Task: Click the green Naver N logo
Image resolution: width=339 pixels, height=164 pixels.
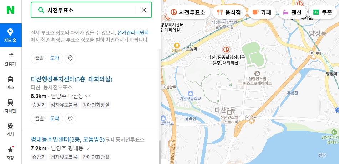Action: click(10, 10)
